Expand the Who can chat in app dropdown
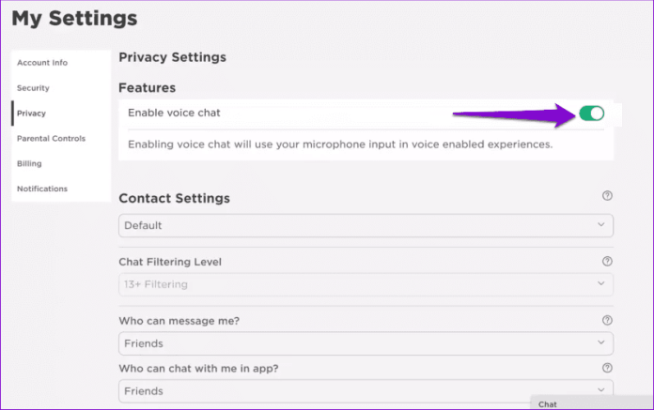654x410 pixels. (x=366, y=390)
